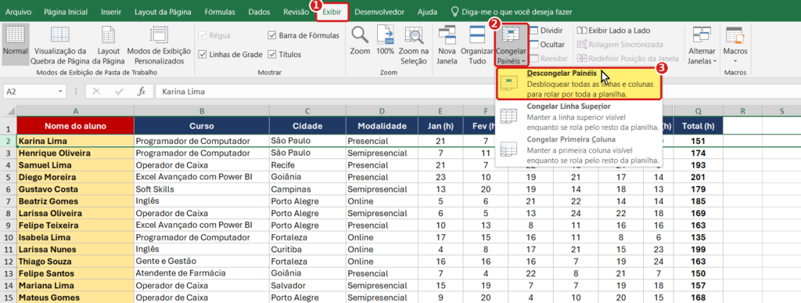
Task: Open the Alternar Janelas dropdown
Action: pos(702,45)
